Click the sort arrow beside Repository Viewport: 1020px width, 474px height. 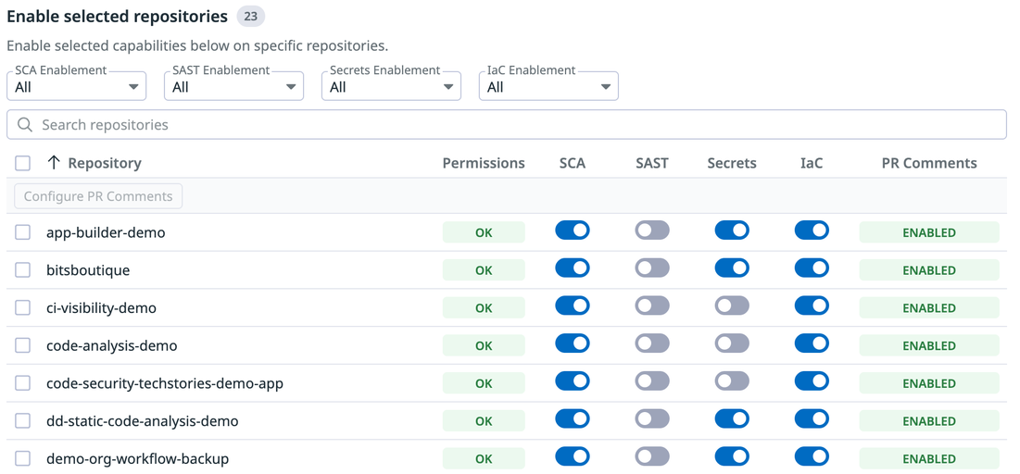pyautogui.click(x=54, y=163)
